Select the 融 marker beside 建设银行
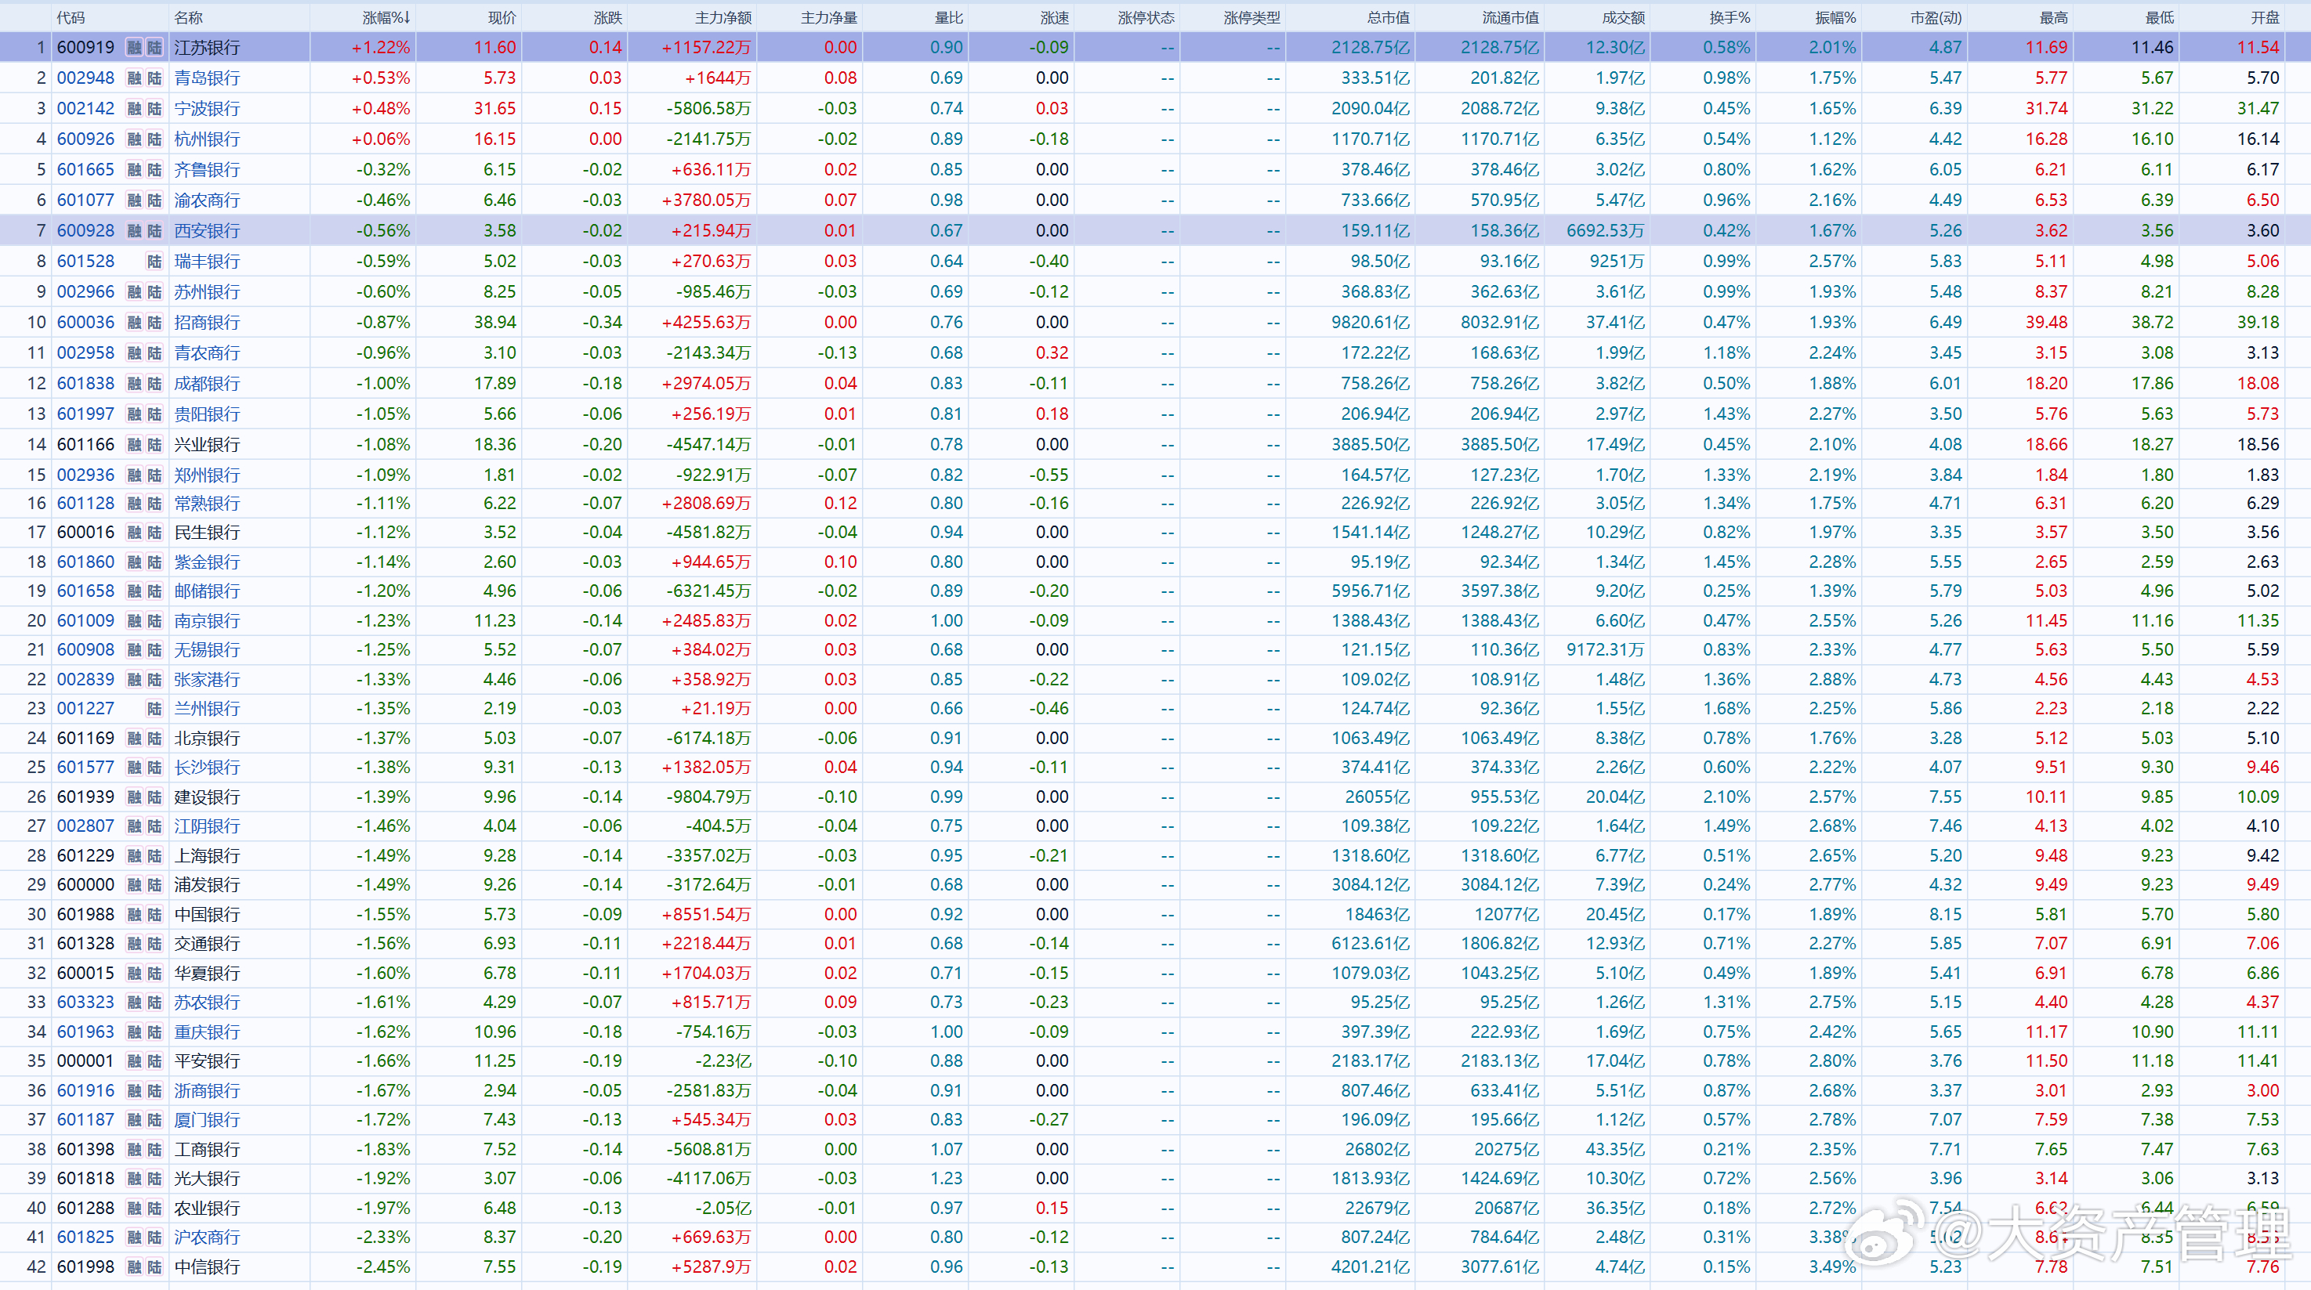Screen dimensions: 2311x1290 click(x=135, y=796)
